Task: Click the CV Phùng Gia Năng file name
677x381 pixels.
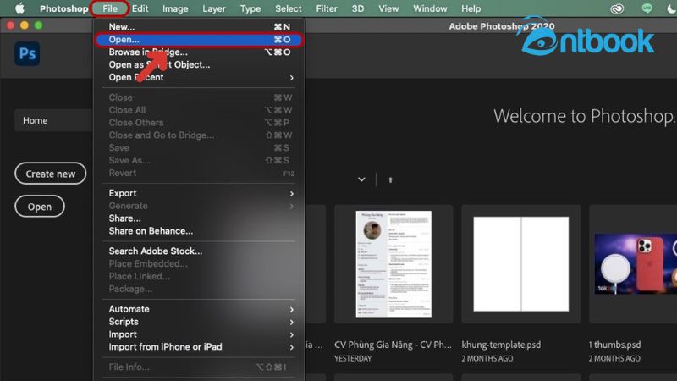Action: (393, 345)
